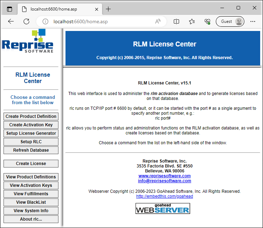Close the localhost:6600/home.asp tab

click(x=96, y=9)
